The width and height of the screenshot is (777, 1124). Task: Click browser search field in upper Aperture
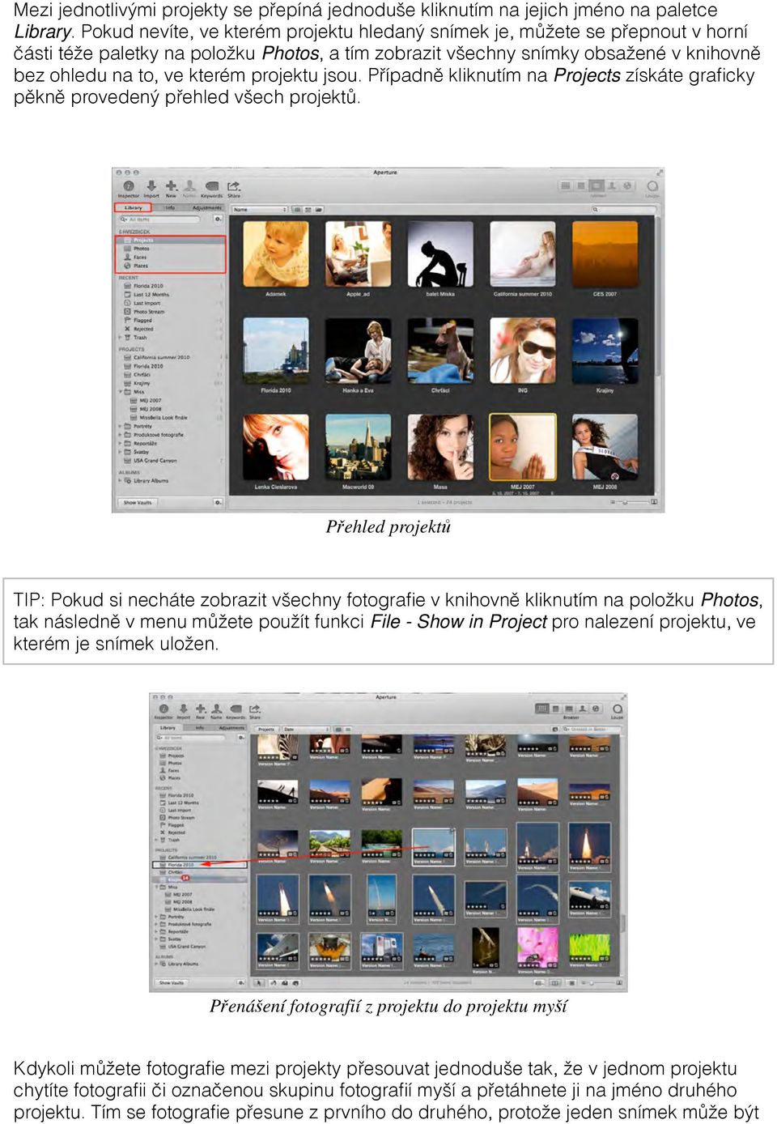[624, 210]
